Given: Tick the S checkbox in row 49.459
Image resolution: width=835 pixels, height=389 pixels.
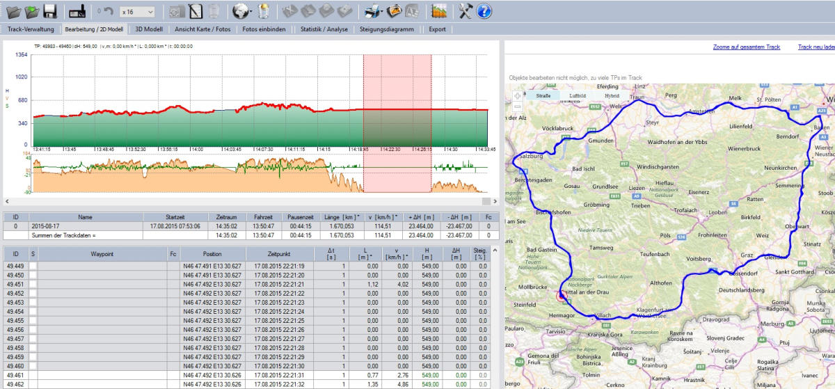Looking at the screenshot, I should click(33, 356).
